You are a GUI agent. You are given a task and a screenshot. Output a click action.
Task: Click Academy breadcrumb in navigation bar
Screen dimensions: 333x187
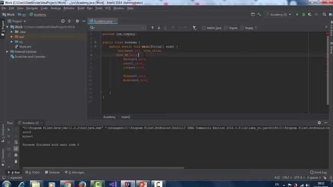(38, 15)
